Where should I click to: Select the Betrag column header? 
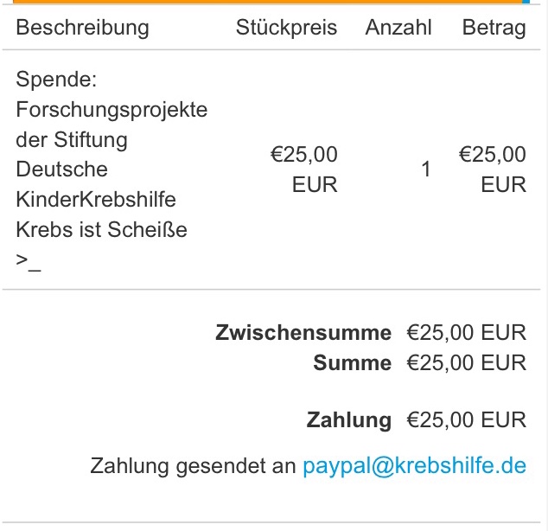[494, 28]
